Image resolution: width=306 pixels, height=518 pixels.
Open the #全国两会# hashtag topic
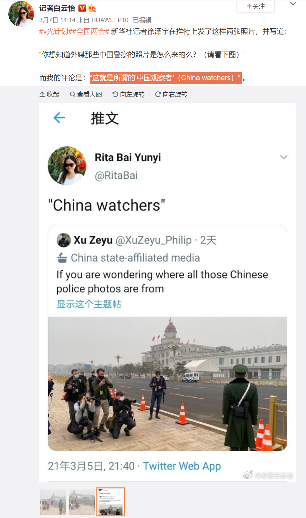click(x=89, y=32)
